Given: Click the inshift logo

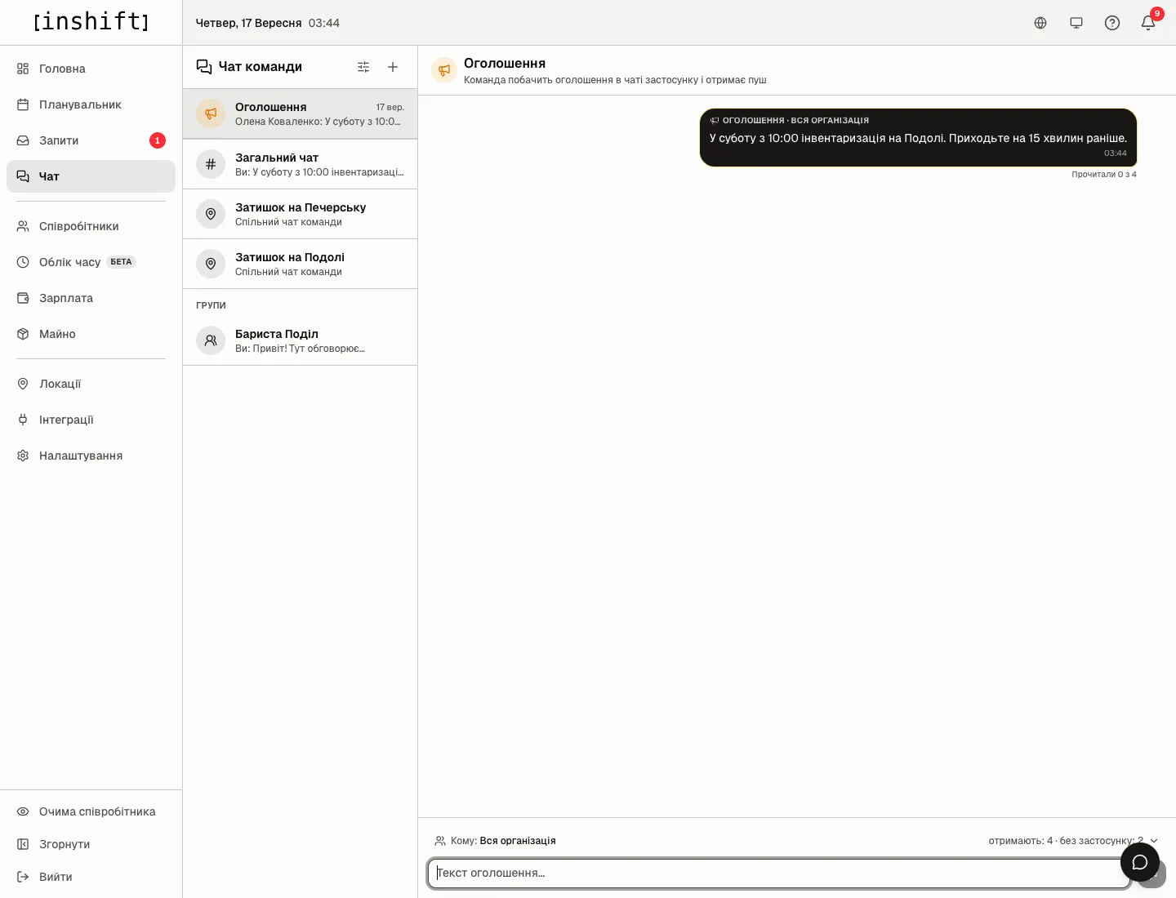Looking at the screenshot, I should [x=91, y=21].
